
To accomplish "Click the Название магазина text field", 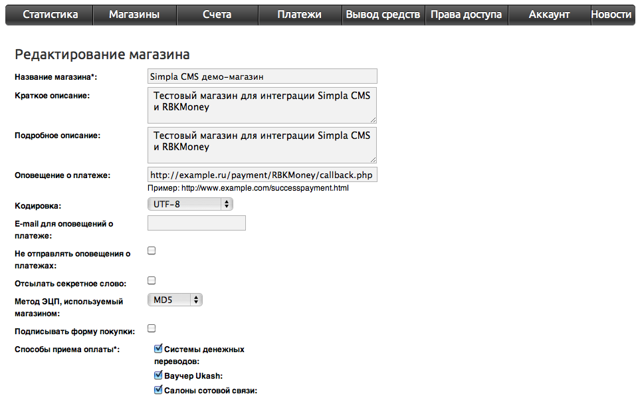I will tap(262, 76).
